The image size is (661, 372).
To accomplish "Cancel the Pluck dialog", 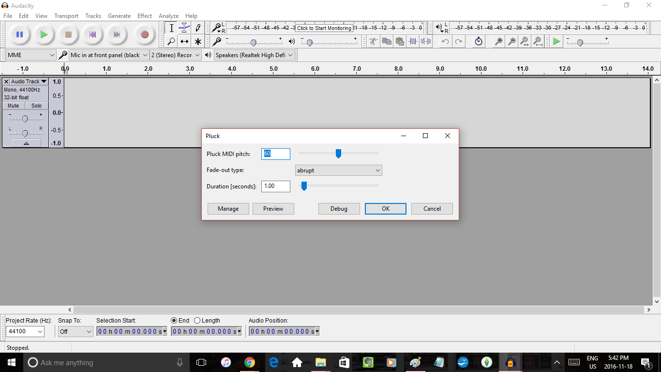I will (x=432, y=209).
